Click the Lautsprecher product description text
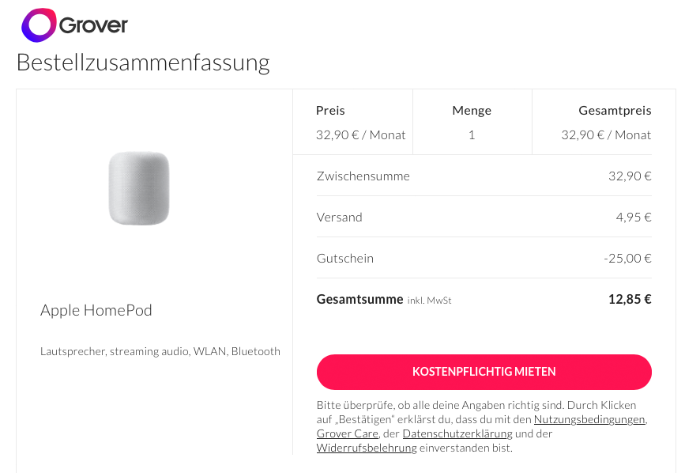Image resolution: width=685 pixels, height=473 pixels. click(160, 351)
